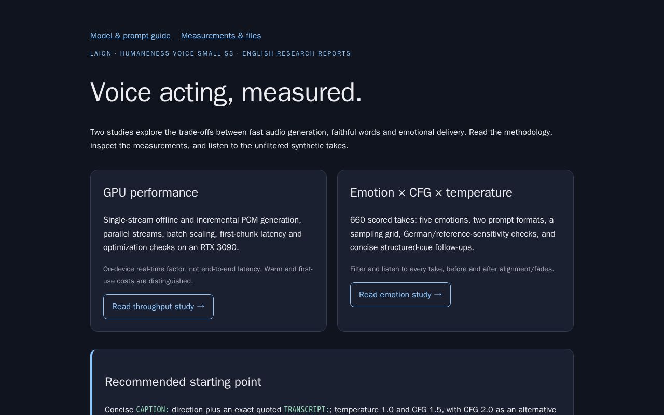Click the LAION Humaneness Voice Small S3 tagline
Screen dimensions: 664x415
click(220, 53)
